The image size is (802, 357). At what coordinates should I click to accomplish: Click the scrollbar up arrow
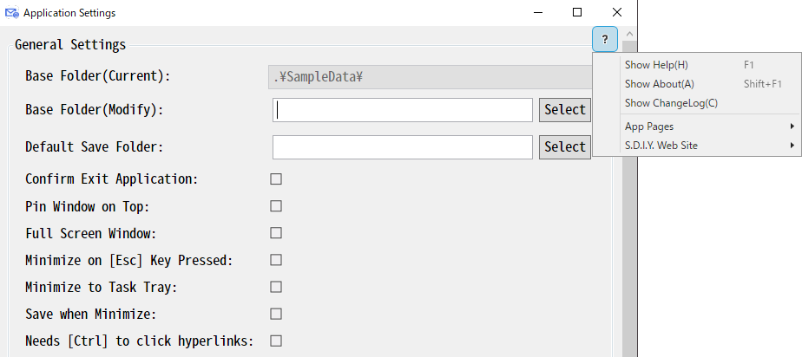click(629, 34)
